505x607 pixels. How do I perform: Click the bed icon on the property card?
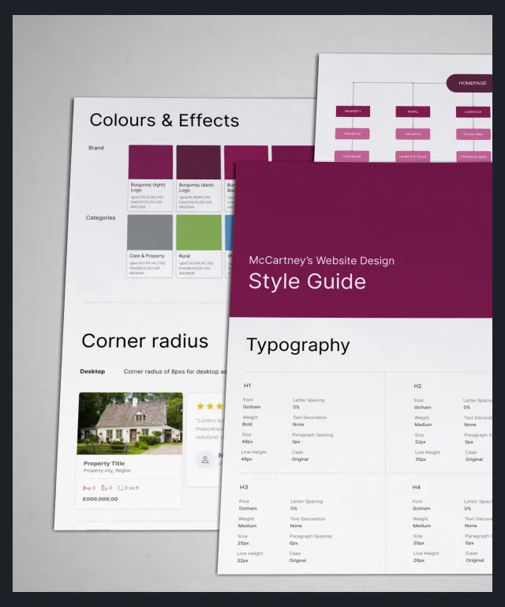pos(87,488)
